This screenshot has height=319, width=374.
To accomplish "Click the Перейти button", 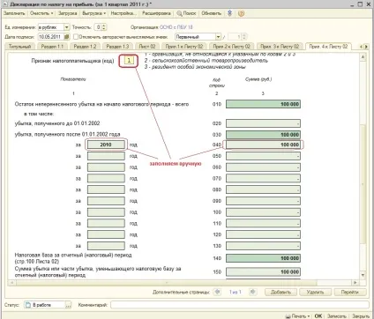I will click(350, 292).
